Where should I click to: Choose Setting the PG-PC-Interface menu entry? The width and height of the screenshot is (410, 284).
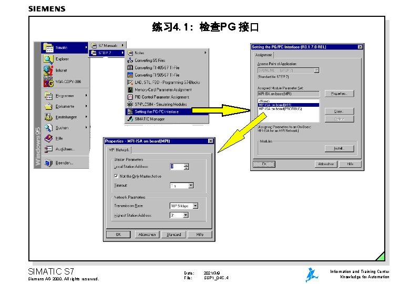167,111
